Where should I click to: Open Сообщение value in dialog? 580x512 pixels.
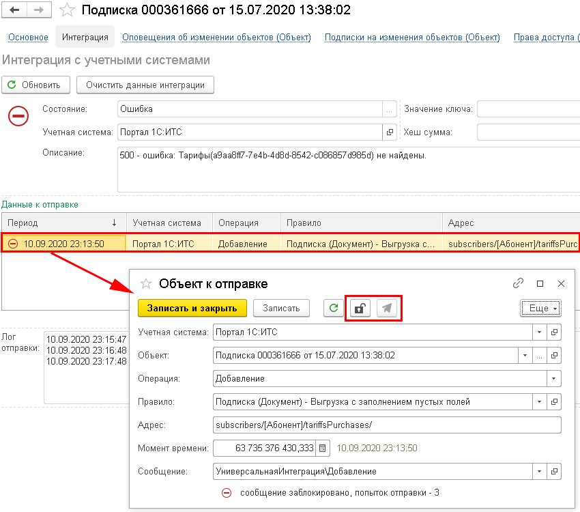coord(554,471)
